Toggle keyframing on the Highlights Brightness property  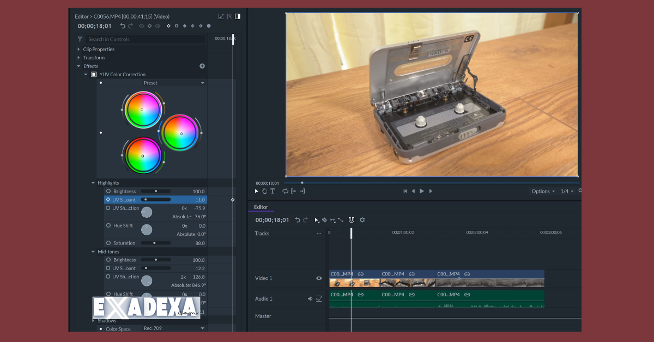(x=107, y=191)
